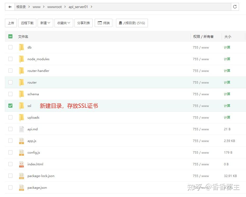Open the db folder icon
246x197 pixels.
(x=22, y=47)
